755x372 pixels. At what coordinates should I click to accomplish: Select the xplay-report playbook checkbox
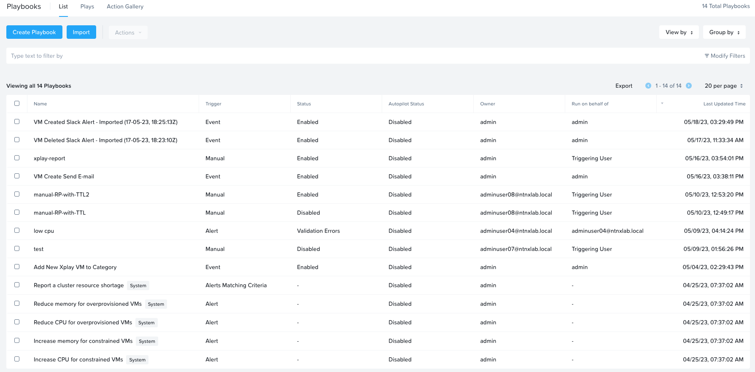17,158
